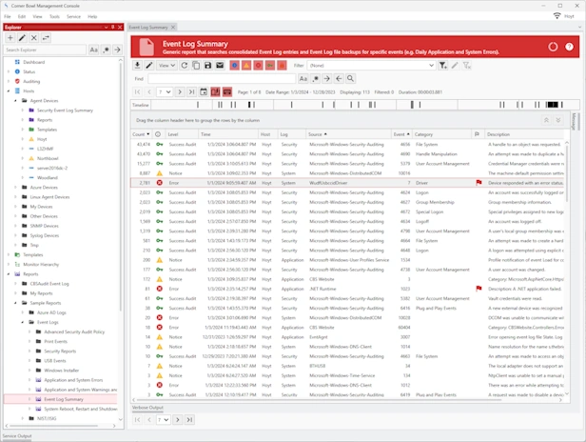This screenshot has height=442, width=586.
Task: Toggle the Warning level filter button
Action: (x=247, y=65)
